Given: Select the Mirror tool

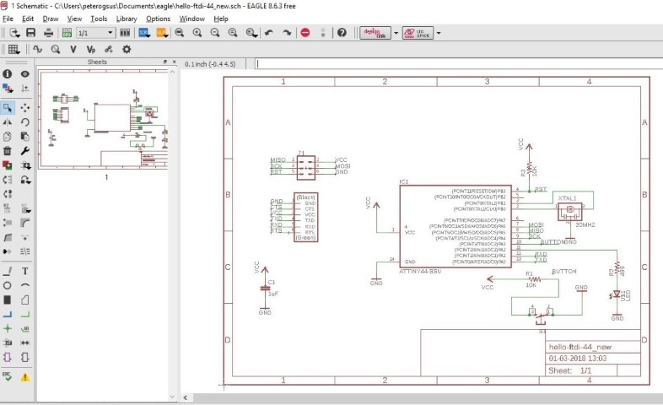Looking at the screenshot, I should pyautogui.click(x=8, y=122).
